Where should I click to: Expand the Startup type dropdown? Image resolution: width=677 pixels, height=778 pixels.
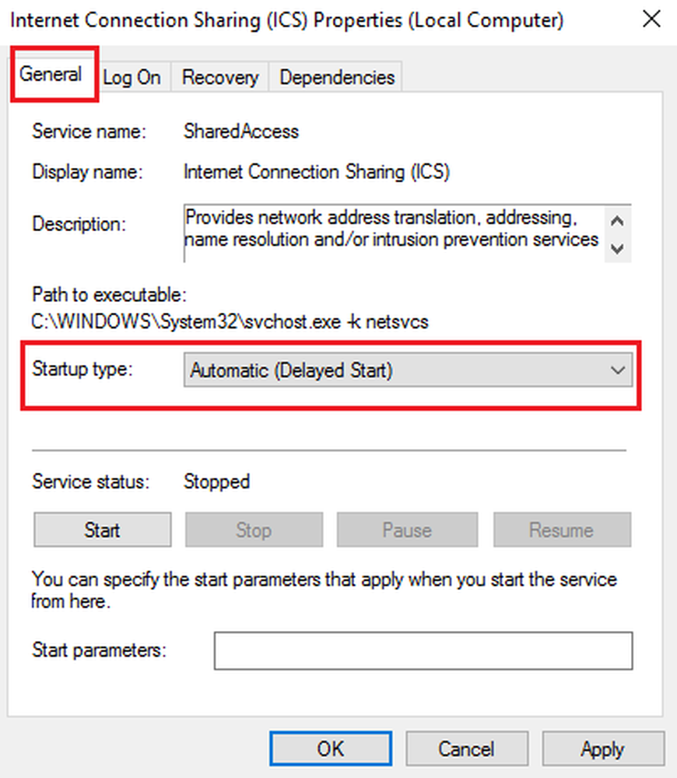click(x=409, y=371)
